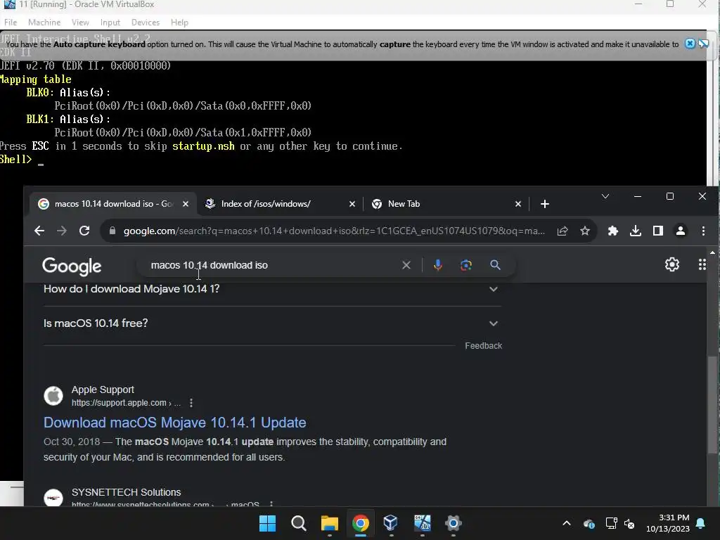Open Windows Start menu
Screen dimensions: 720x540
267,523
